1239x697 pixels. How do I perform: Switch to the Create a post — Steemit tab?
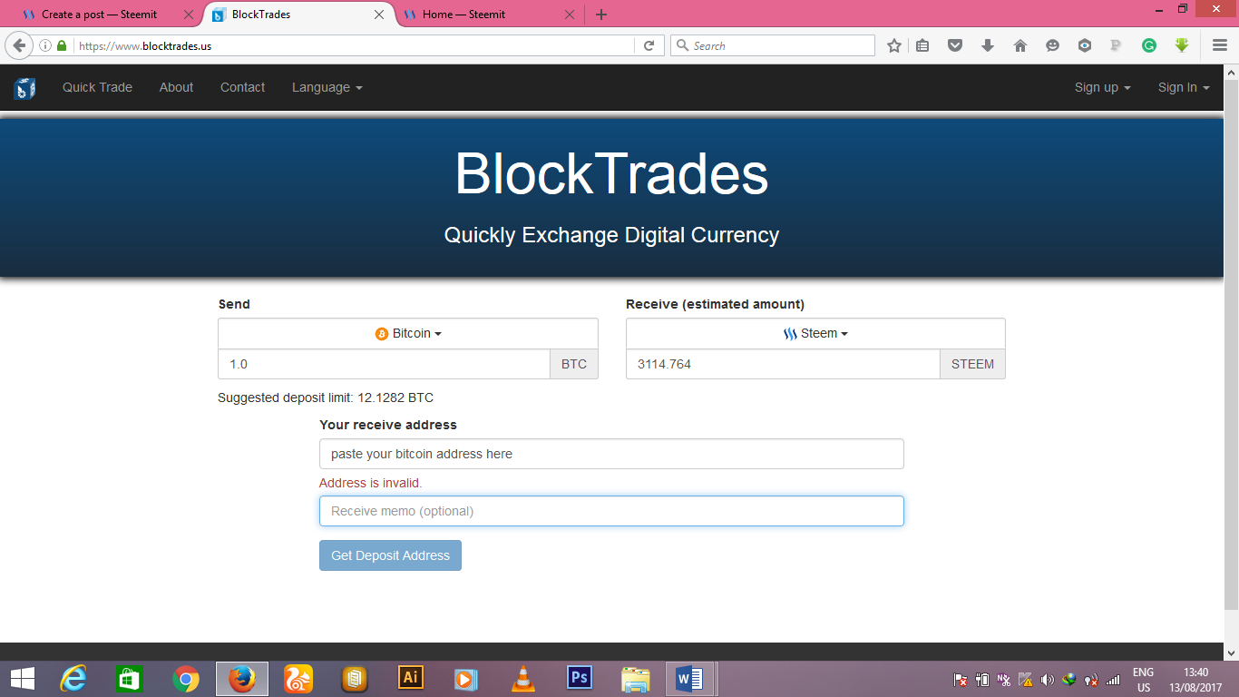coord(102,15)
